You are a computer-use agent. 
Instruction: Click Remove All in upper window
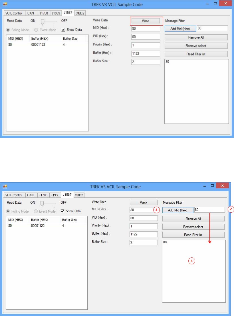tap(196, 37)
